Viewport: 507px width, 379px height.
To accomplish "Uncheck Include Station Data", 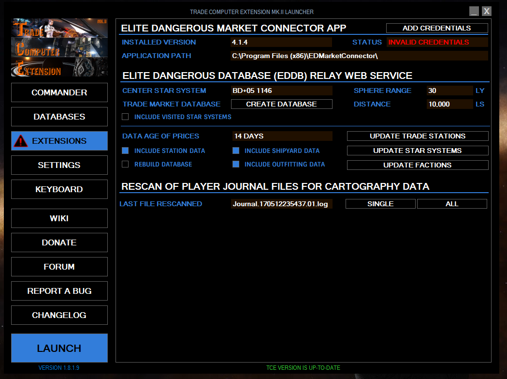I will pos(125,151).
